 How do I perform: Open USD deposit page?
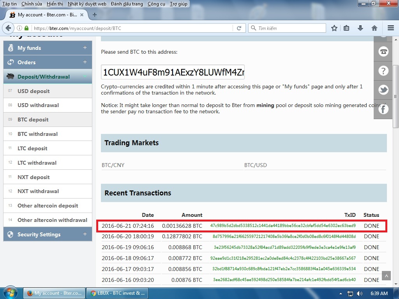[x=48, y=91]
